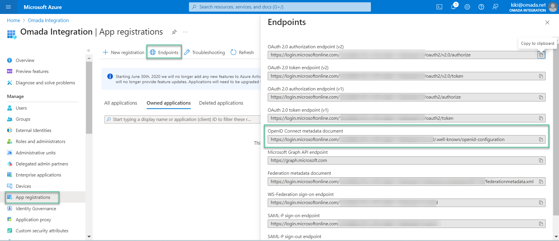
Task: Click the sidebar scrollbar down arrow
Action: 89,237
